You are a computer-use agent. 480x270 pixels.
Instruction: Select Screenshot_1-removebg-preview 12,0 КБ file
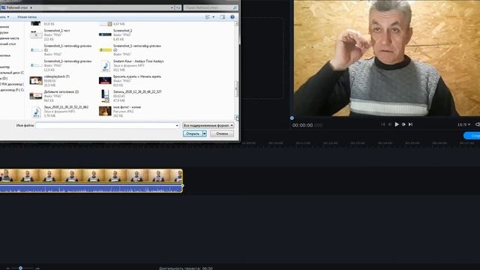(x=61, y=65)
